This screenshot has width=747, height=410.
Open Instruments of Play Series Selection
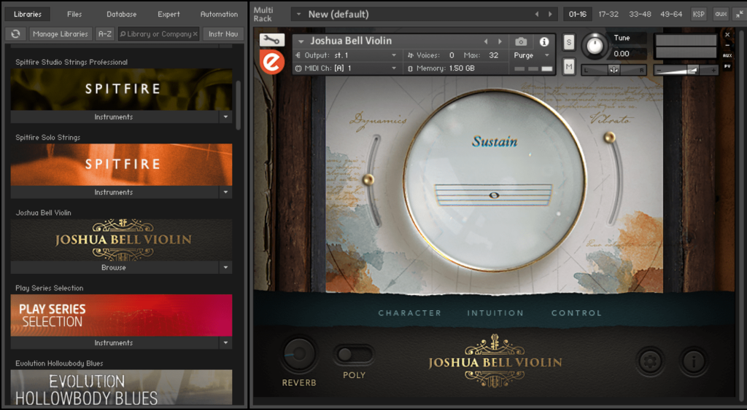(x=115, y=343)
